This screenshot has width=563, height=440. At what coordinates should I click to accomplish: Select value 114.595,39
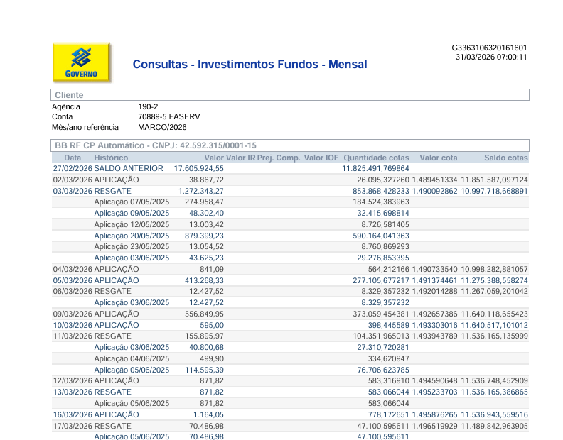[x=204, y=370]
